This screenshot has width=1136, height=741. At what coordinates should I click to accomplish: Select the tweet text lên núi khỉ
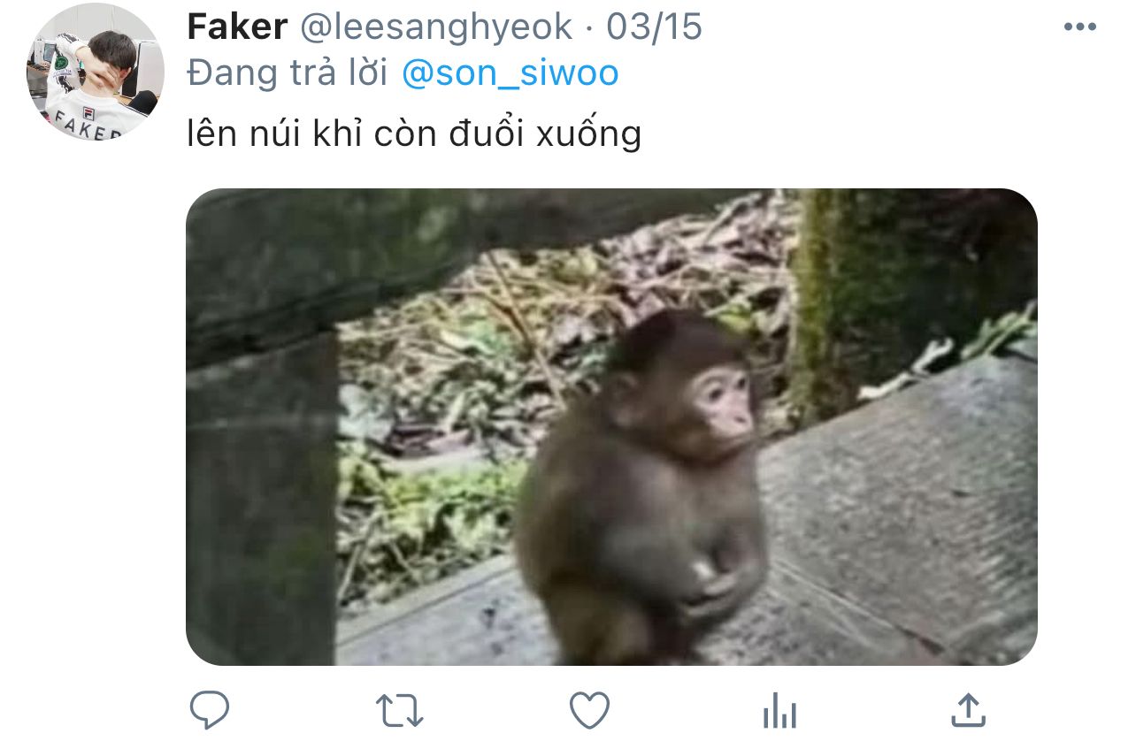[278, 134]
